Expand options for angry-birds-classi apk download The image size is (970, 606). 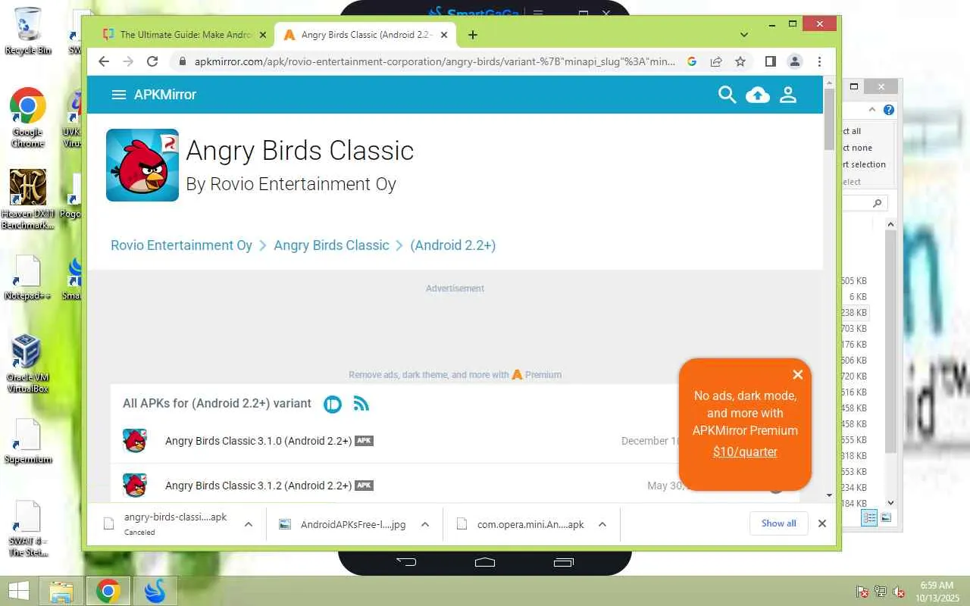pos(248,524)
